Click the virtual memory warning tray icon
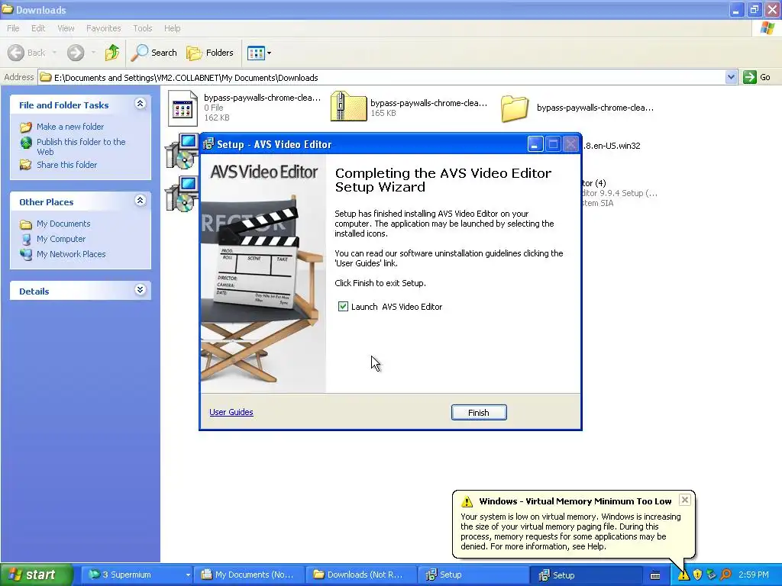Image resolution: width=782 pixels, height=586 pixels. [x=683, y=575]
